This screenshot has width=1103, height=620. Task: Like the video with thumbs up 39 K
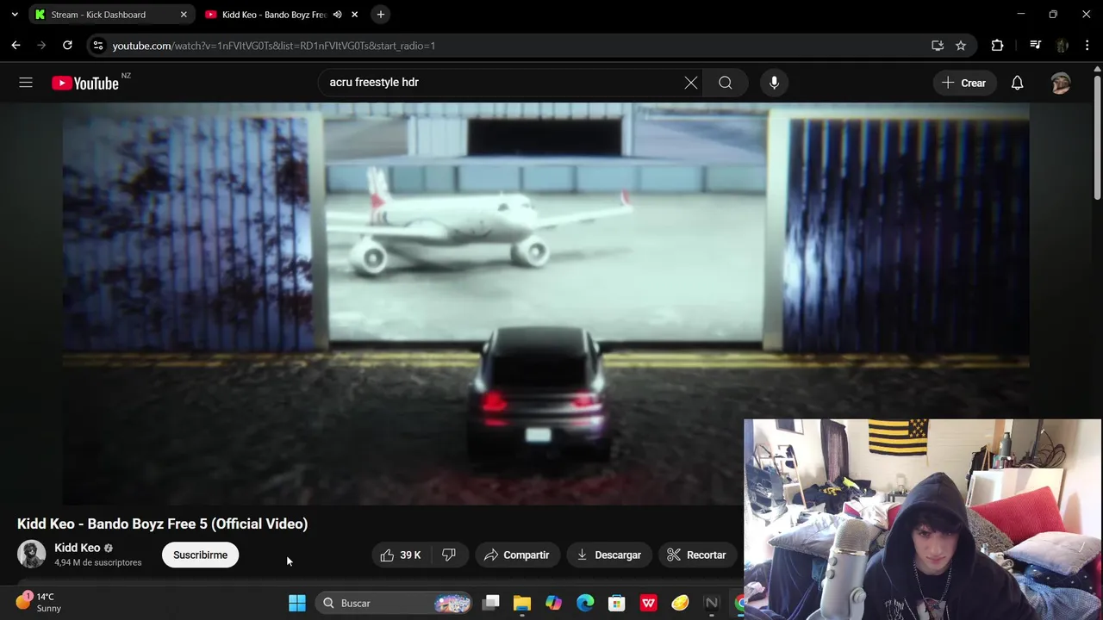401,555
